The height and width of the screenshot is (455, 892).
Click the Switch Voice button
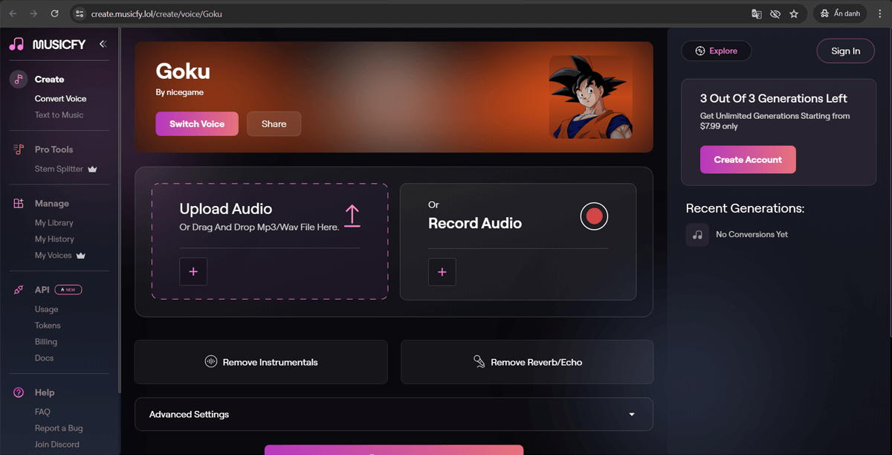196,124
